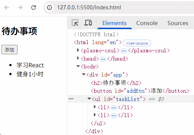This screenshot has width=194, height=135.
Task: Select the html lang="en" node
Action: tap(98, 43)
